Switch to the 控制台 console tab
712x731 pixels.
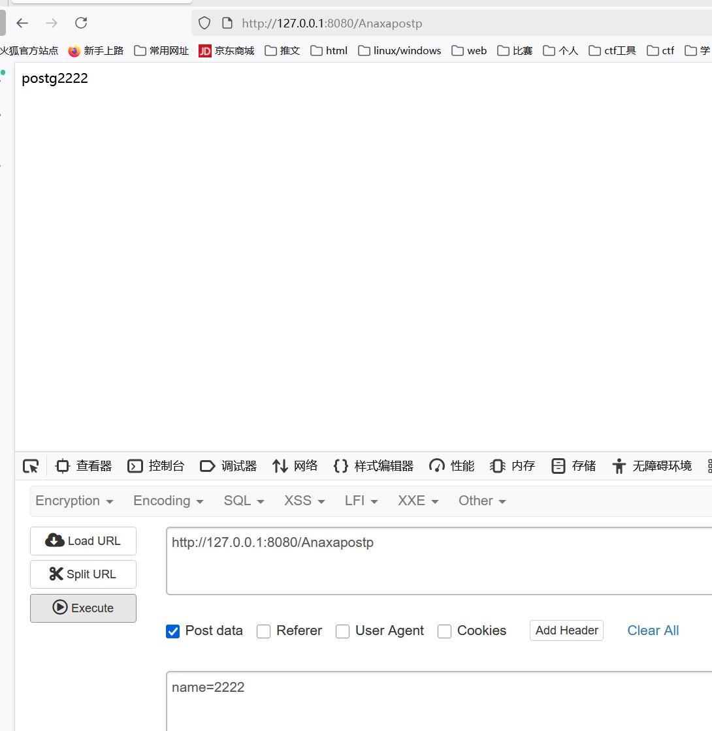click(x=156, y=466)
